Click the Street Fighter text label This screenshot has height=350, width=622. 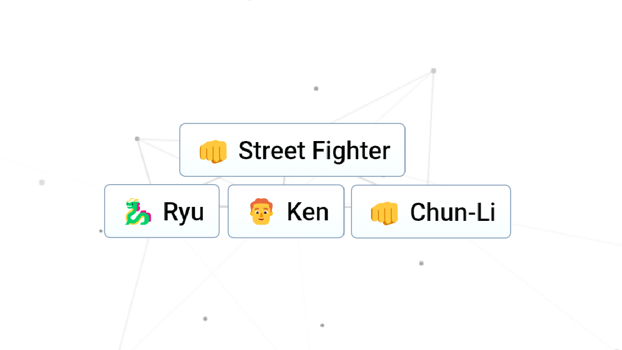(314, 151)
